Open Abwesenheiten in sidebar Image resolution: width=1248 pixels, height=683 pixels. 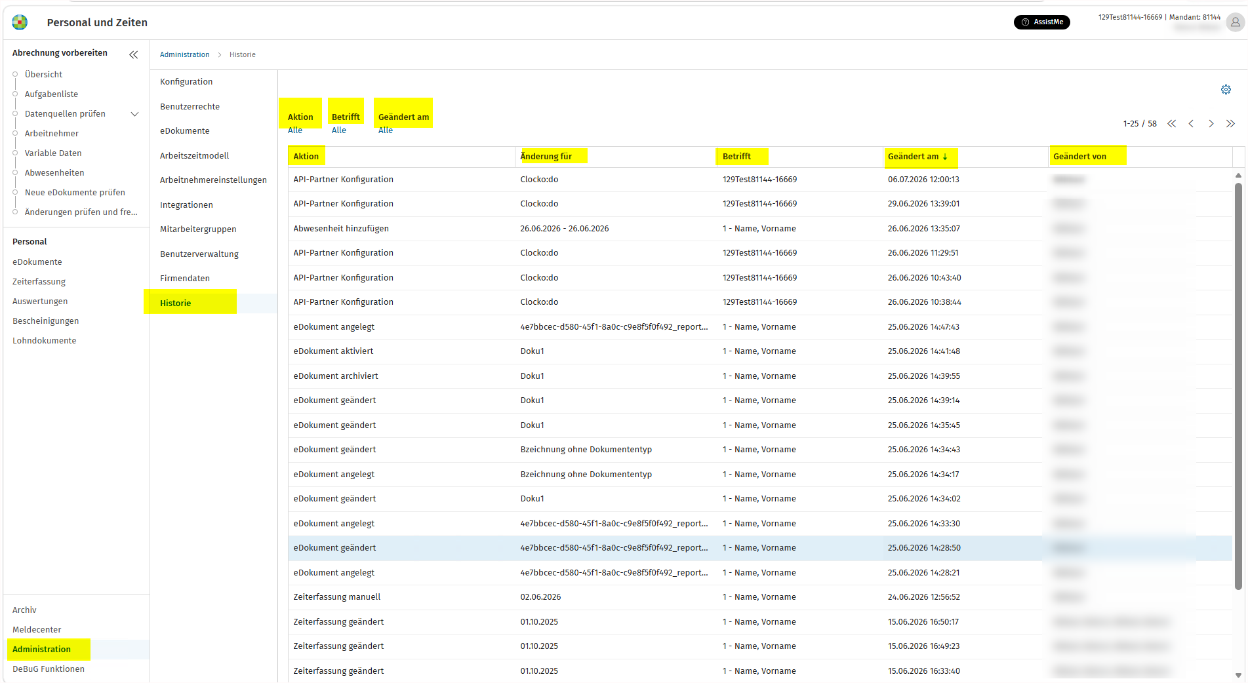point(54,173)
